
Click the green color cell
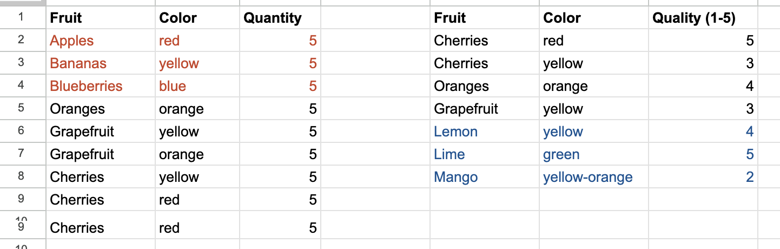[561, 154]
